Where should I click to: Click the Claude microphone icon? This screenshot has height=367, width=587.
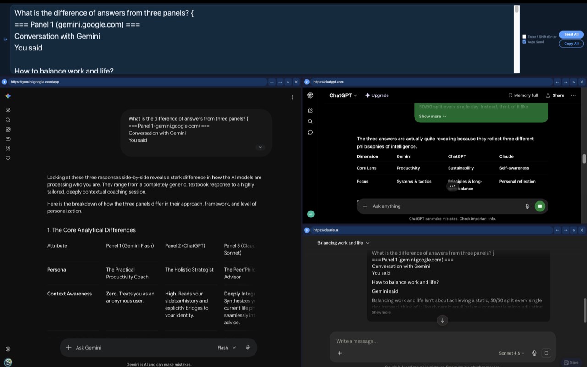click(x=534, y=353)
